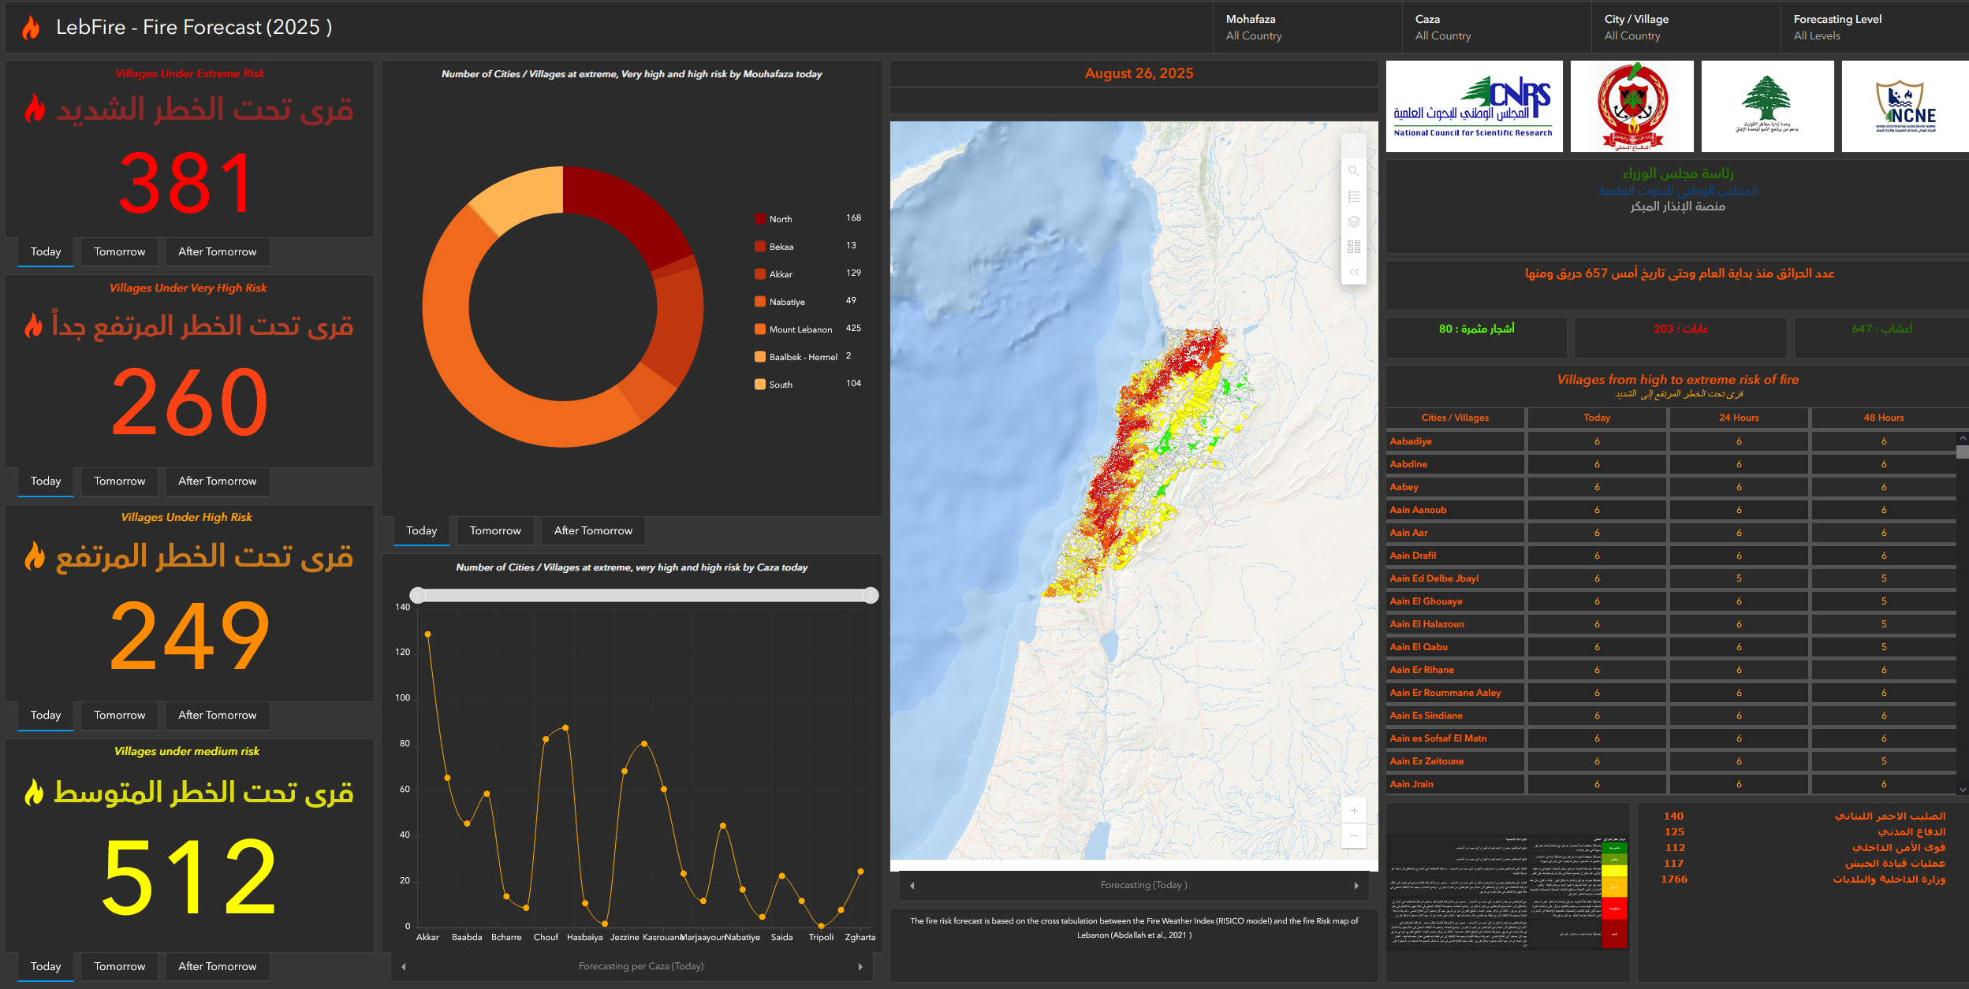
Task: Select Tomorrow tab under the donut chart
Action: pyautogui.click(x=495, y=531)
